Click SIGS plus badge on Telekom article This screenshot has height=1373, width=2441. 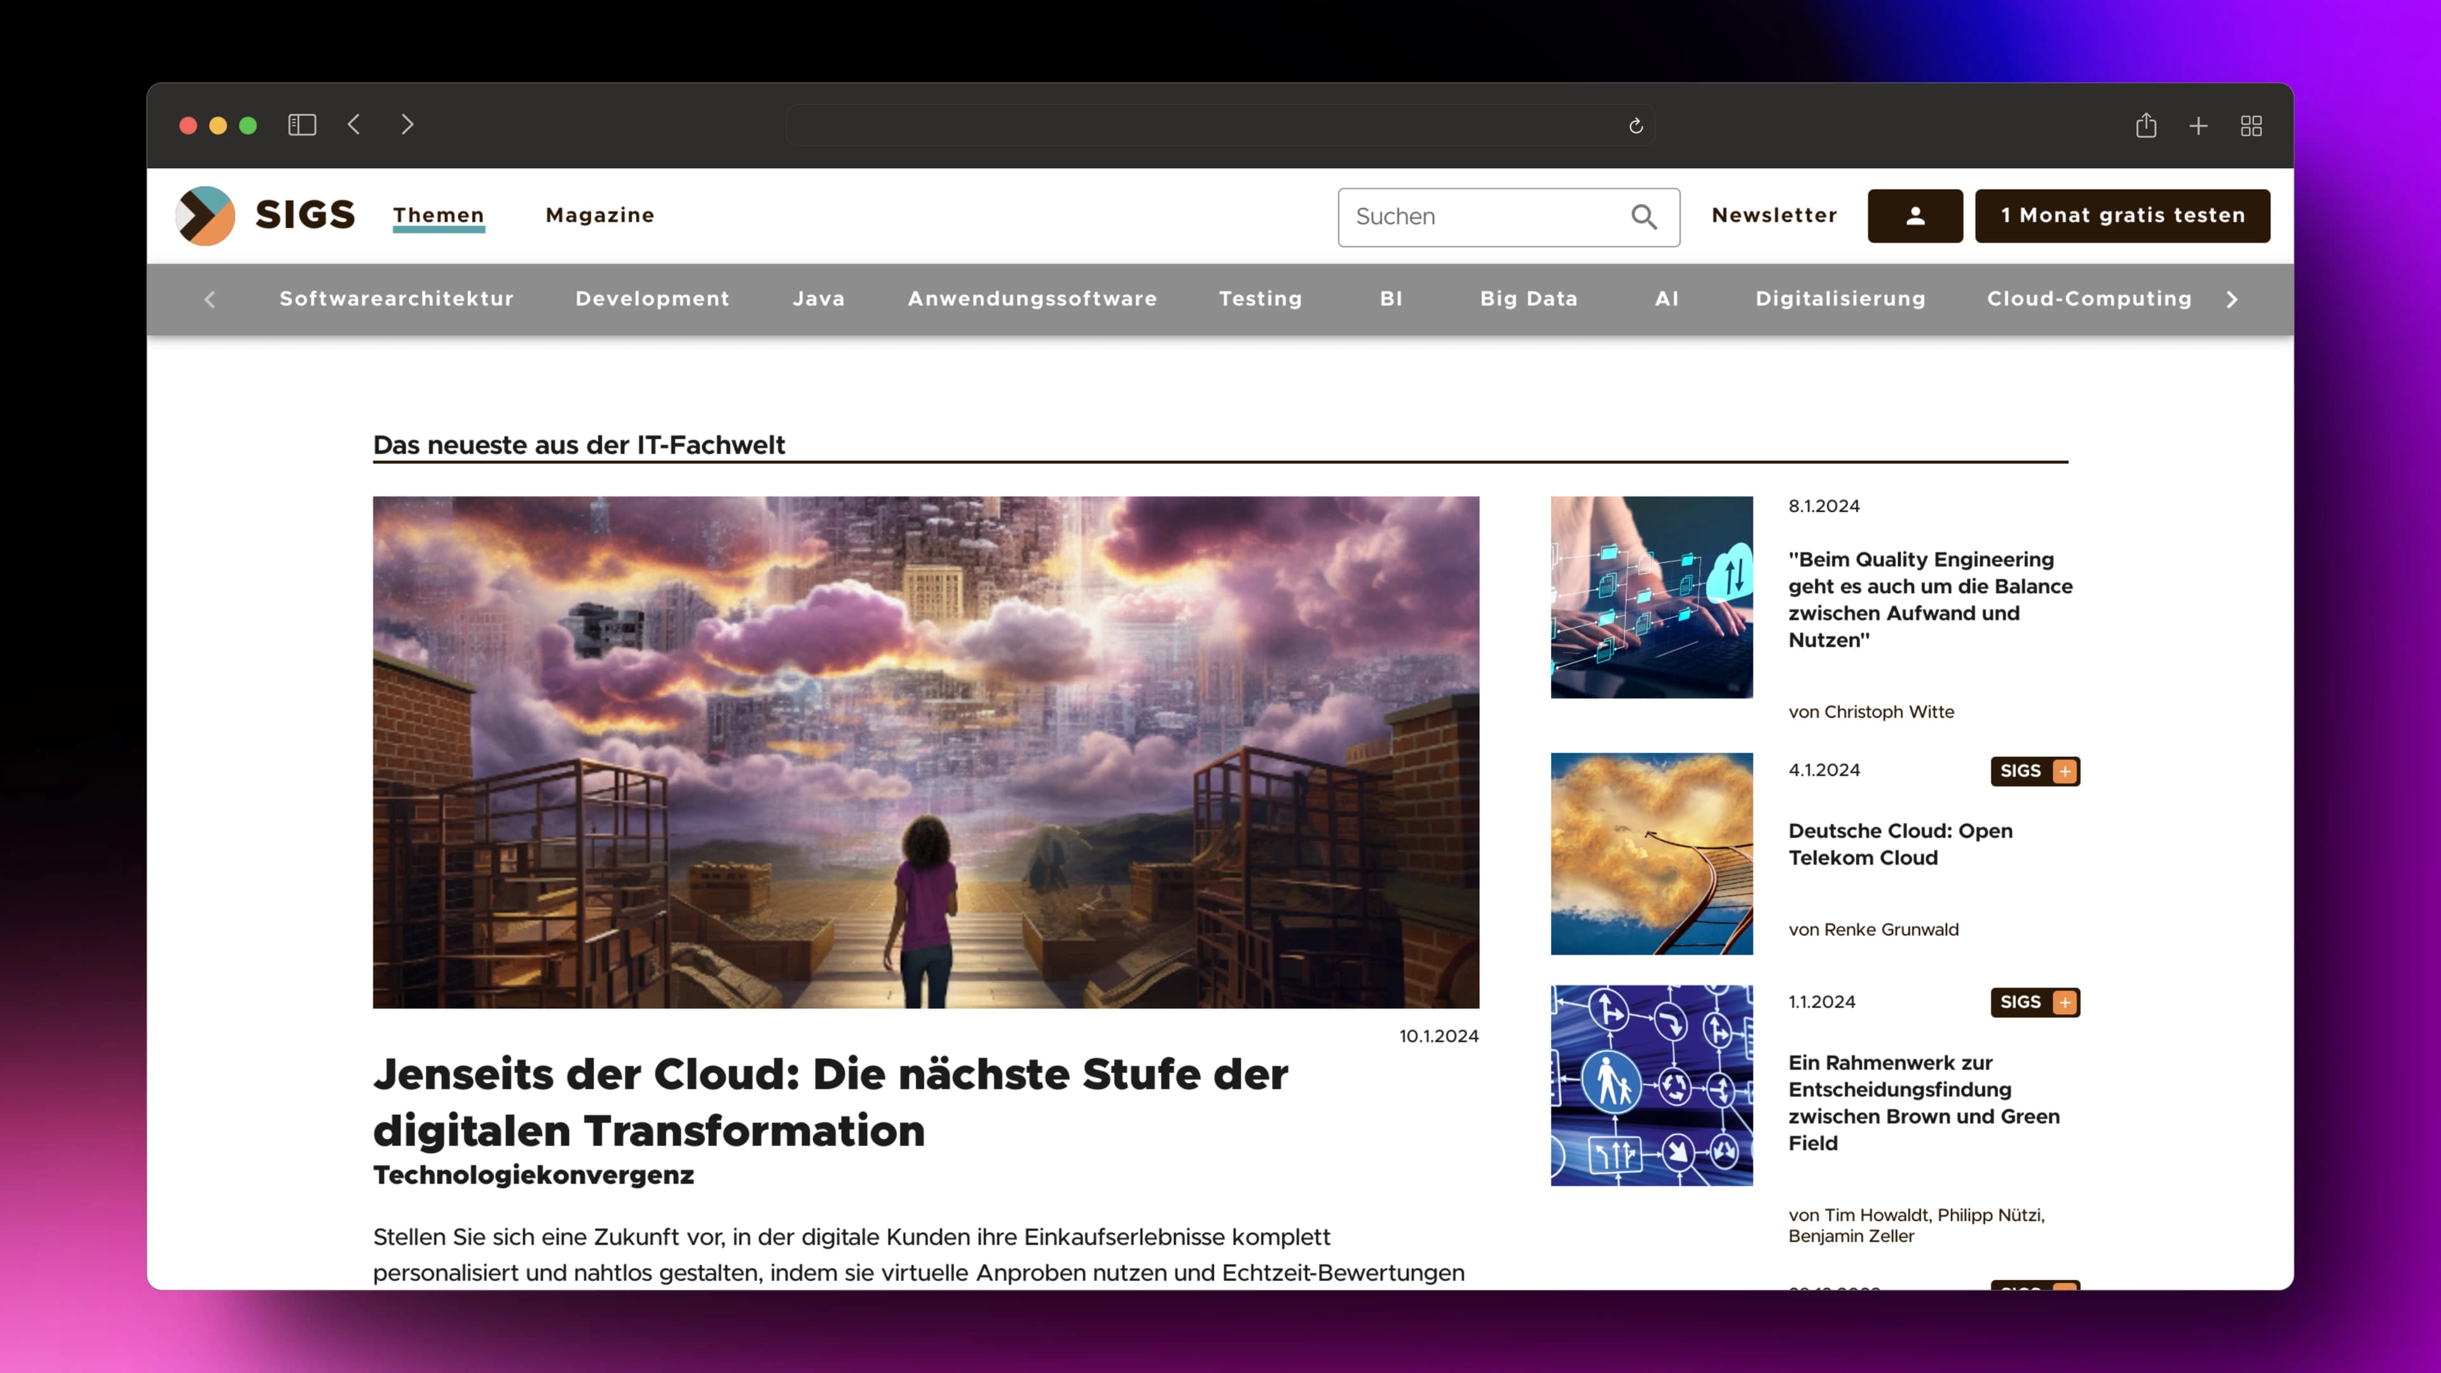(2034, 771)
